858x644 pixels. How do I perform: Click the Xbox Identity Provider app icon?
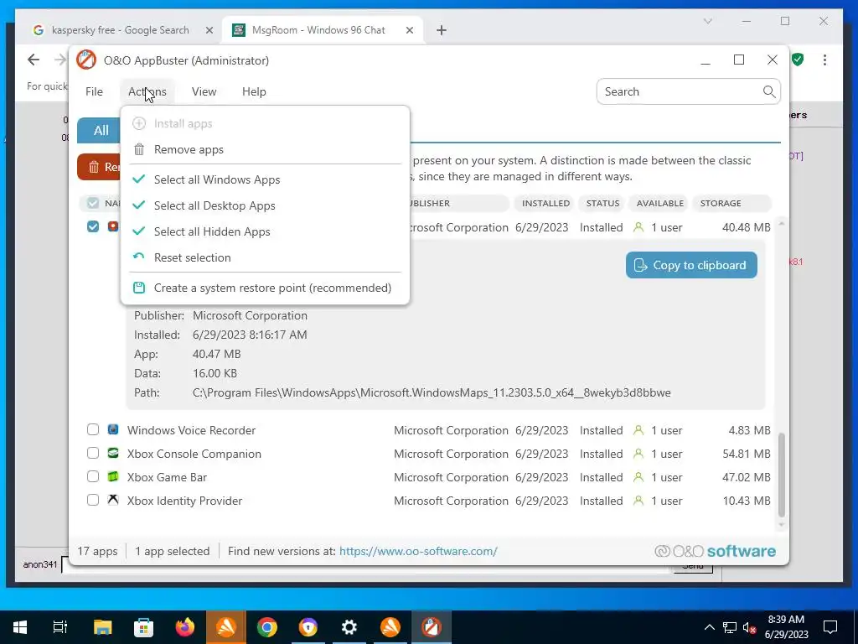click(113, 500)
